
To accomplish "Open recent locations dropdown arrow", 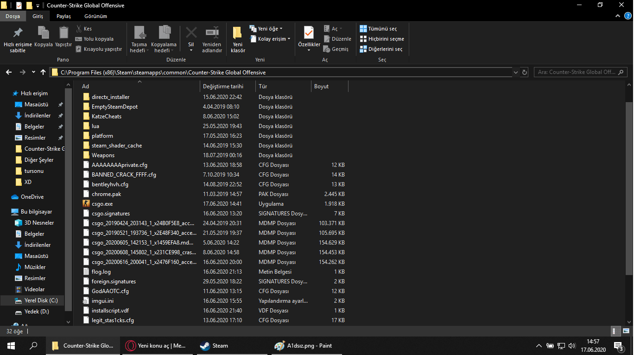I will 33,73.
